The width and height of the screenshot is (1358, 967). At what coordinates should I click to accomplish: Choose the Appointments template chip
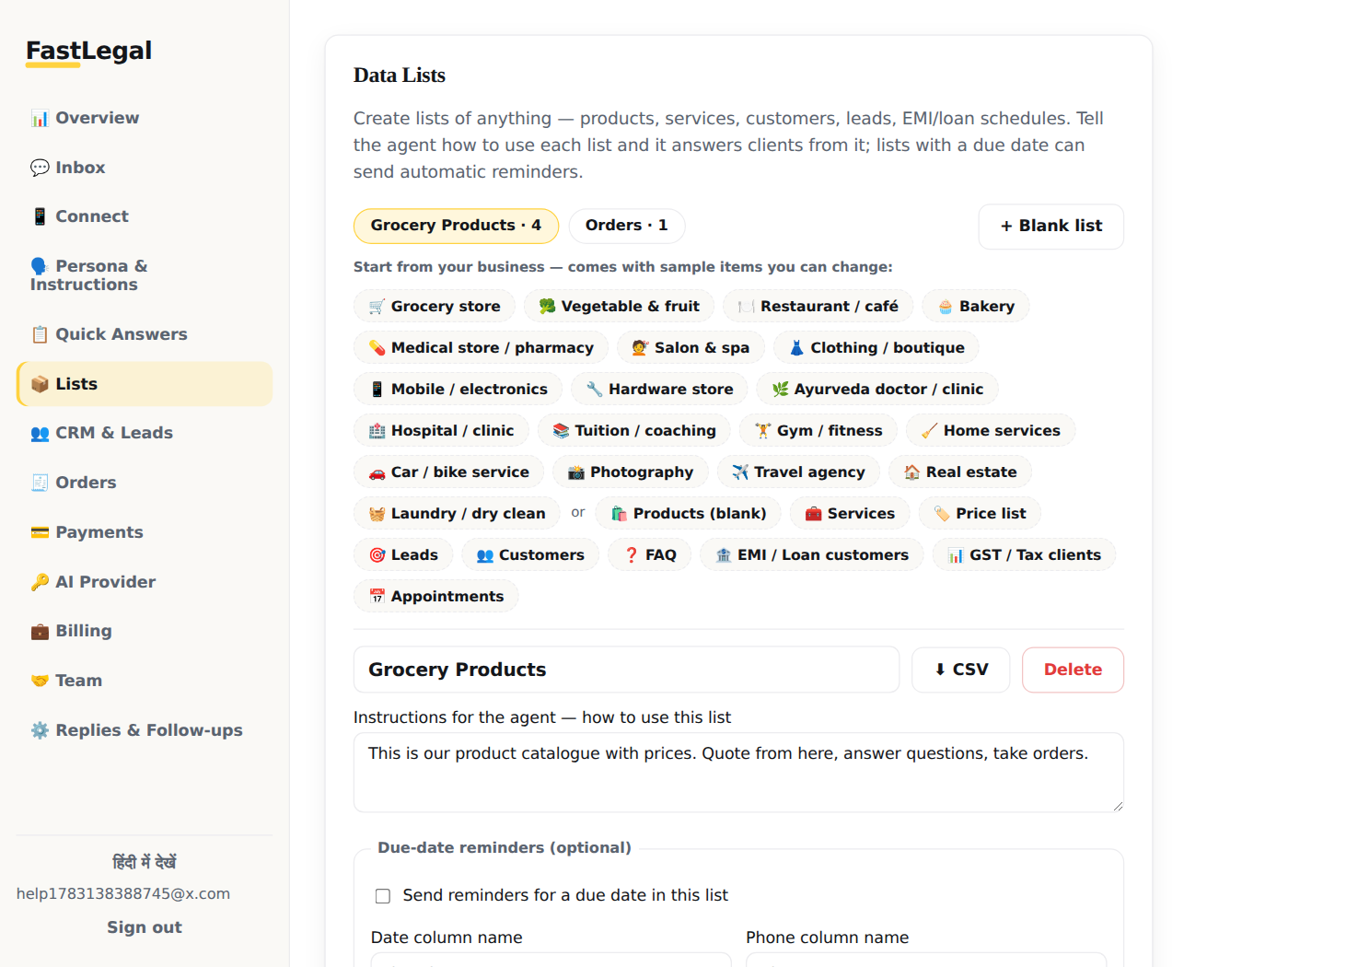click(x=436, y=597)
